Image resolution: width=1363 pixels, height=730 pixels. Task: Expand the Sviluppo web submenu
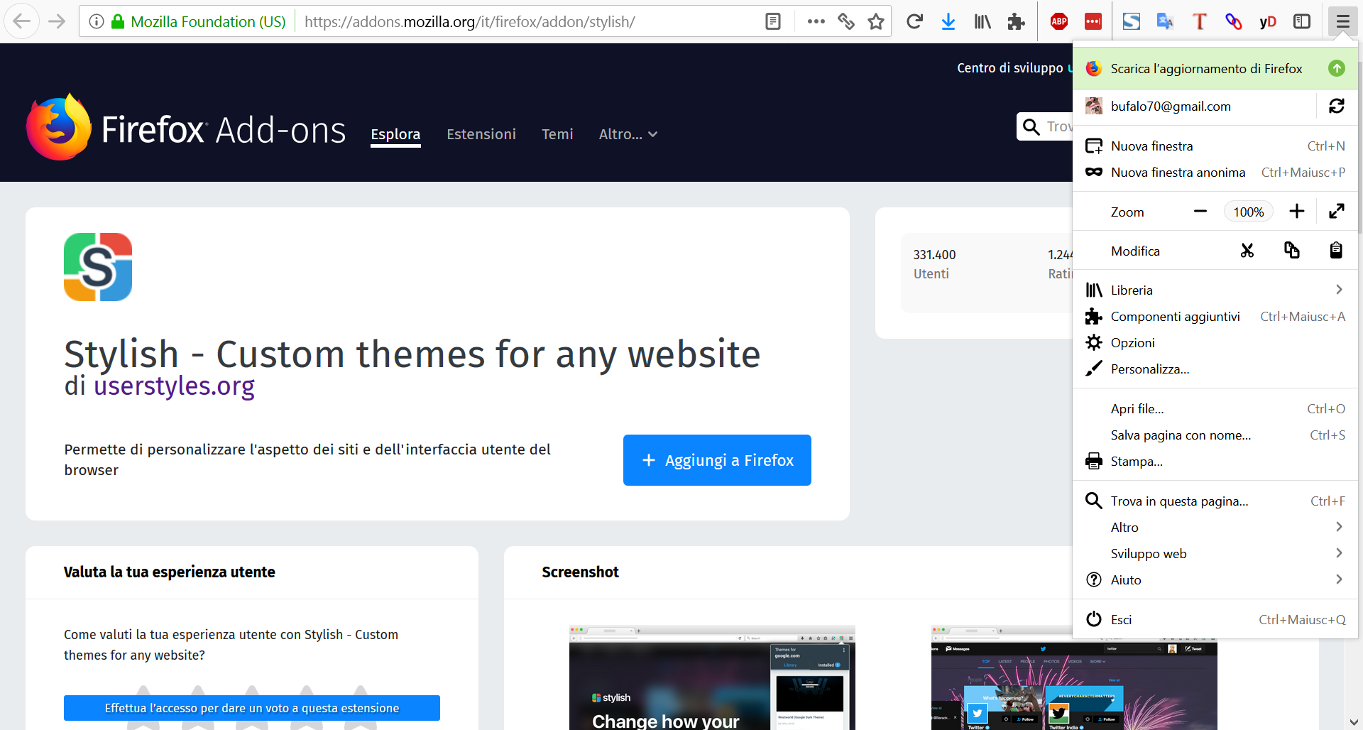(x=1215, y=553)
